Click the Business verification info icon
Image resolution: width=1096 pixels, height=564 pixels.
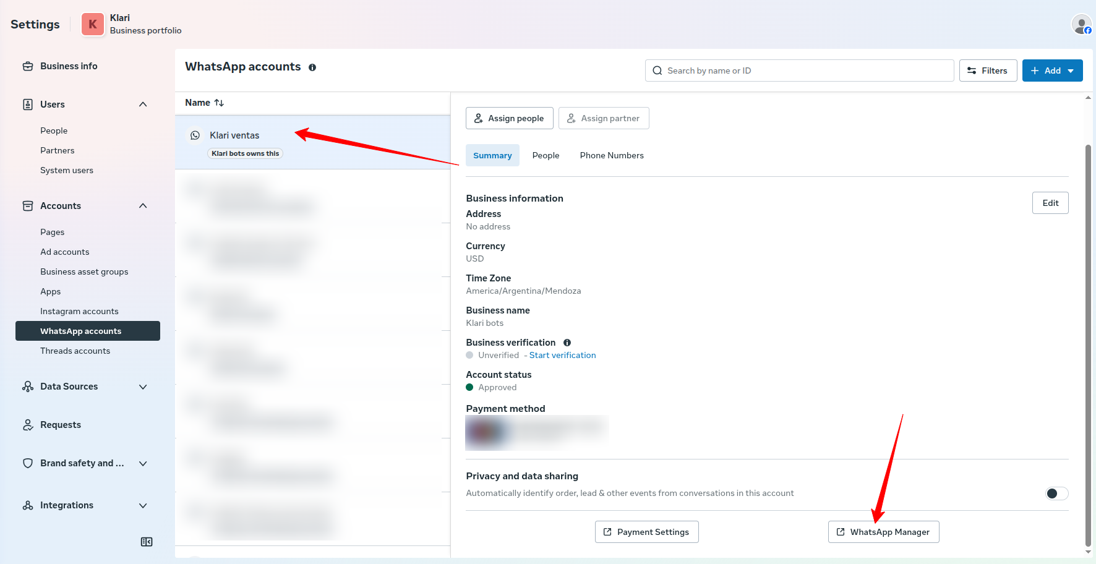[567, 343]
